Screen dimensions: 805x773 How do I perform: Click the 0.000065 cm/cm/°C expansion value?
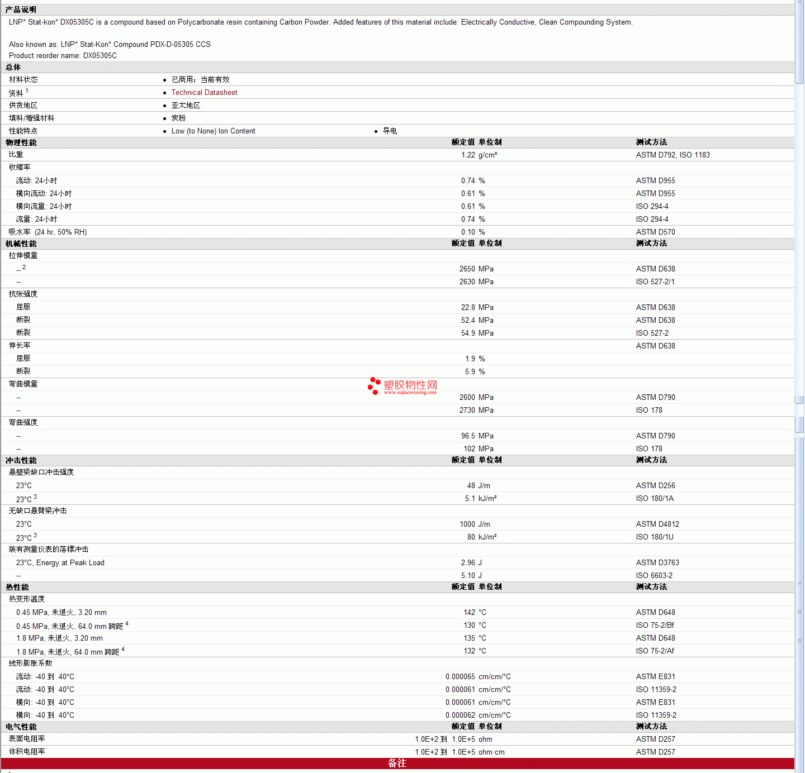pos(478,677)
